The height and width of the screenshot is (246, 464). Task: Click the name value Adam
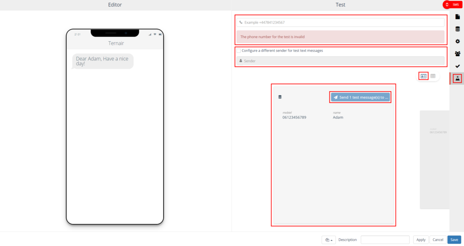click(x=338, y=117)
